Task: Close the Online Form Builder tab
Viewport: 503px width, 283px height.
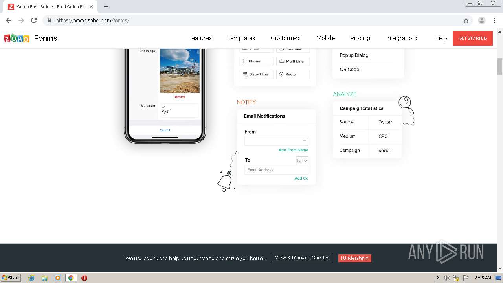Action: (91, 7)
